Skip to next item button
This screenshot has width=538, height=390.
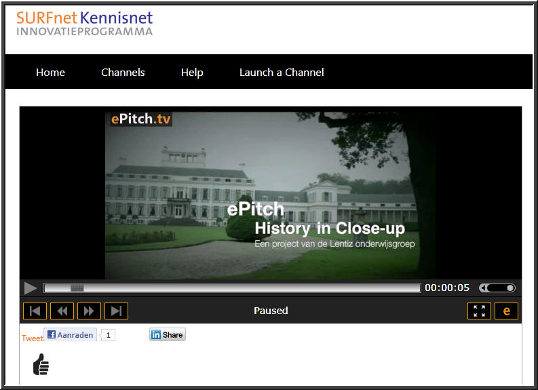click(116, 311)
